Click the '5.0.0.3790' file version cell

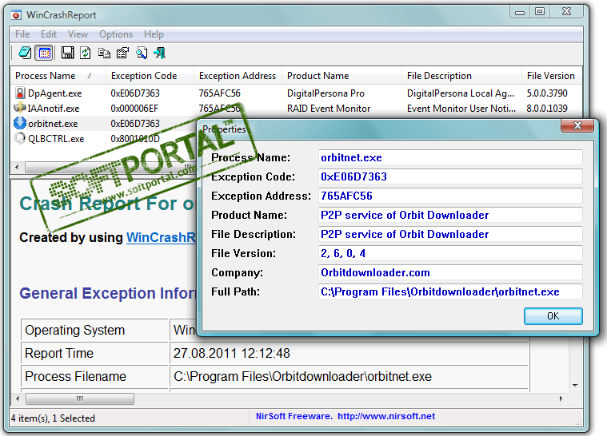coord(546,93)
